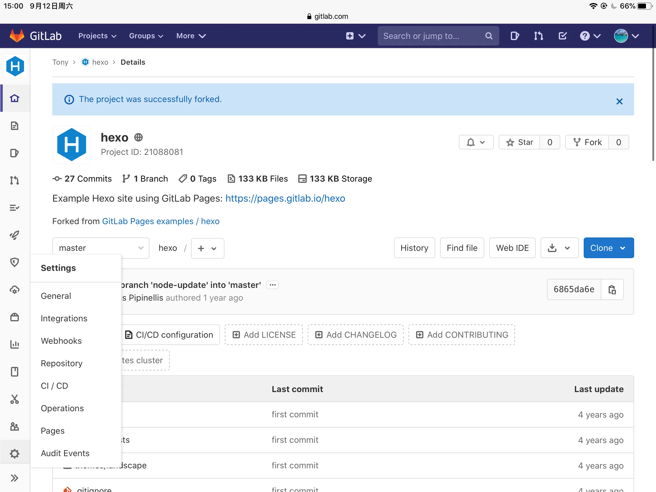Image resolution: width=656 pixels, height=492 pixels.
Task: Open Security shield icon in sidebar
Action: [x=15, y=262]
